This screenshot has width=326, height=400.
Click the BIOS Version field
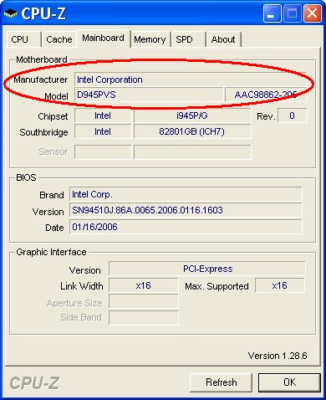pos(186,210)
